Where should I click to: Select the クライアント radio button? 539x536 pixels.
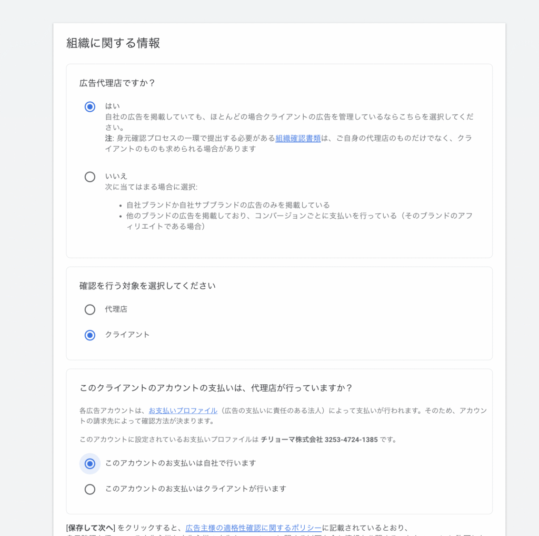pos(90,335)
